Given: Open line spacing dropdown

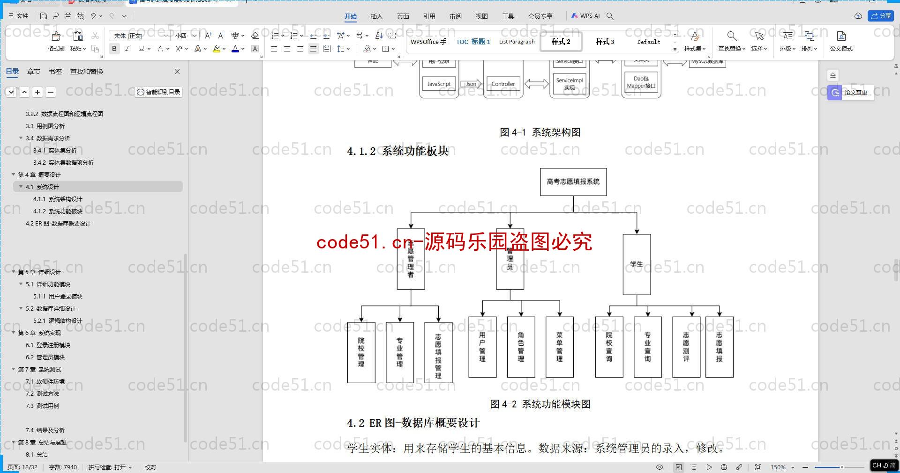Looking at the screenshot, I should [x=348, y=49].
